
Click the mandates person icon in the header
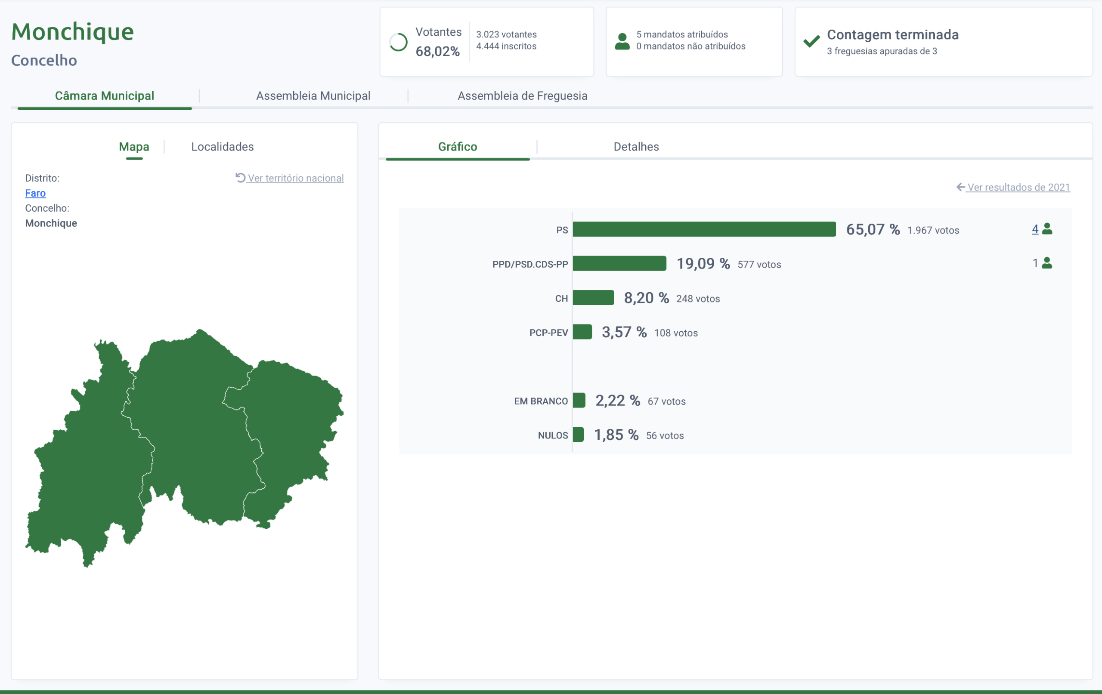[622, 41]
